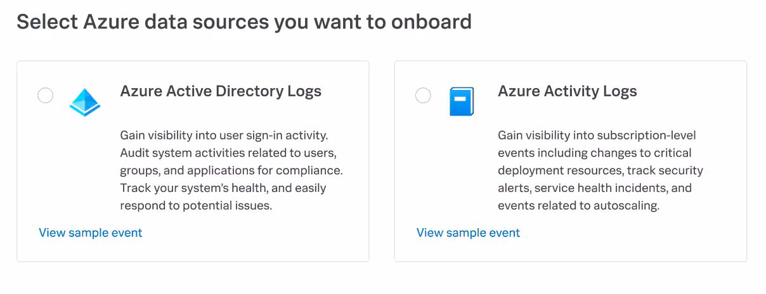The width and height of the screenshot is (766, 294).
Task: Click 'alerts, service health incidents' text line
Action: [594, 188]
